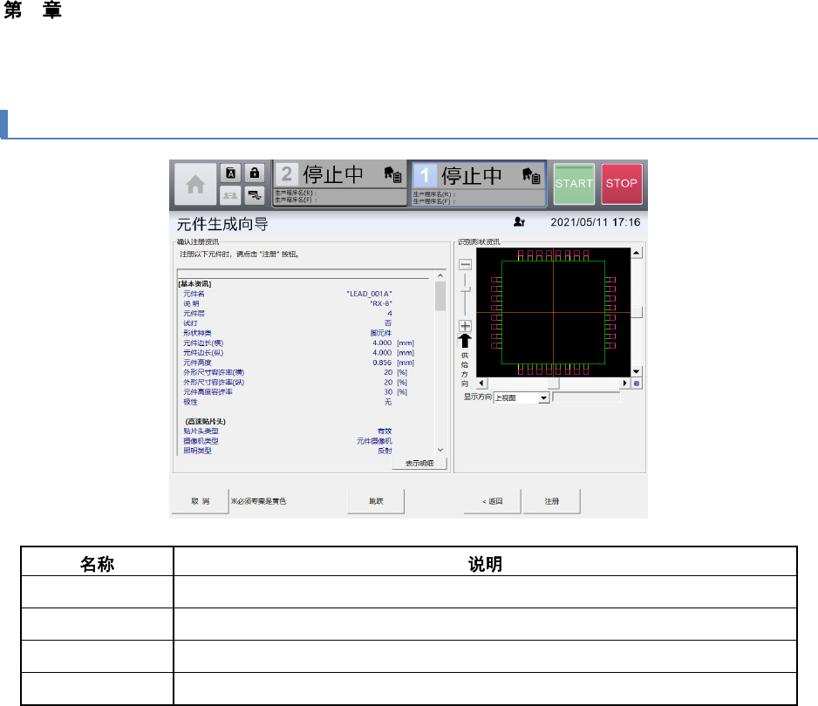Click the preview scroll left arrow

click(481, 384)
